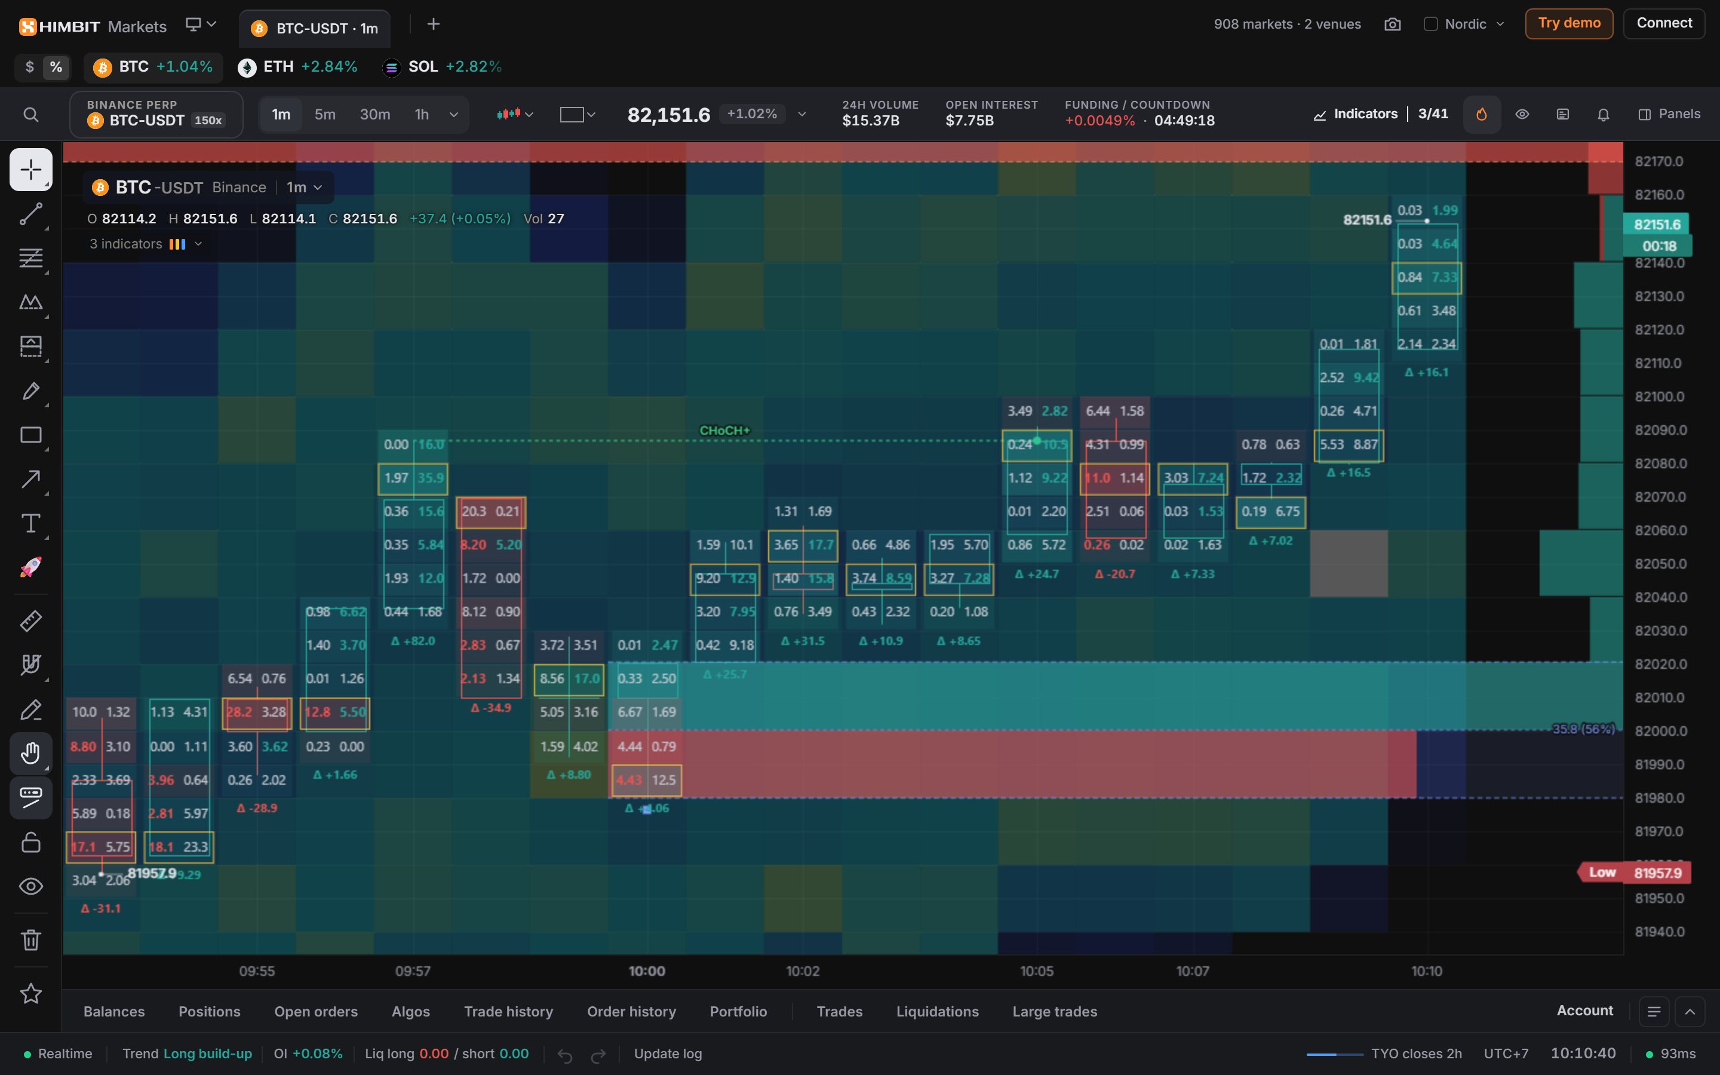Toggle the drawing lock icon

(30, 842)
